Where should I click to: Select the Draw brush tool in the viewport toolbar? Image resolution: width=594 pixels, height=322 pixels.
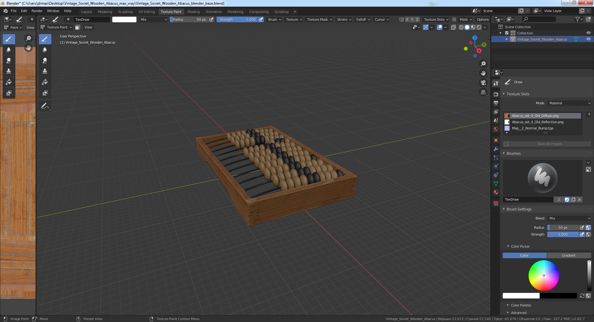(45, 39)
